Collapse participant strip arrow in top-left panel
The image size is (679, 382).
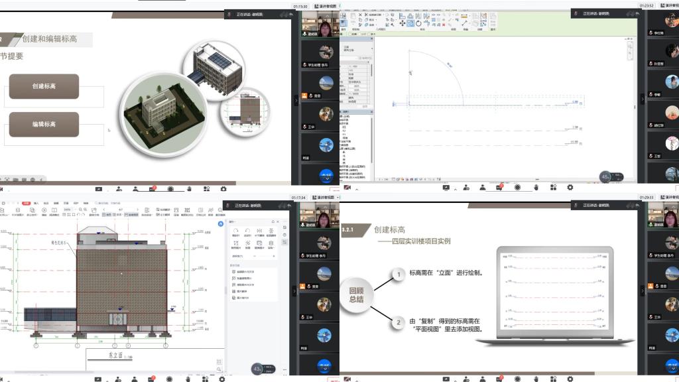(296, 100)
